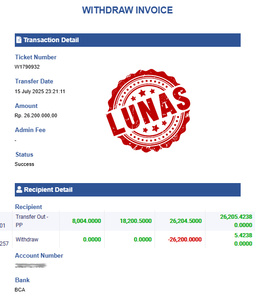255x298 pixels.
Task: Click the Amount label
Action: 26,106
